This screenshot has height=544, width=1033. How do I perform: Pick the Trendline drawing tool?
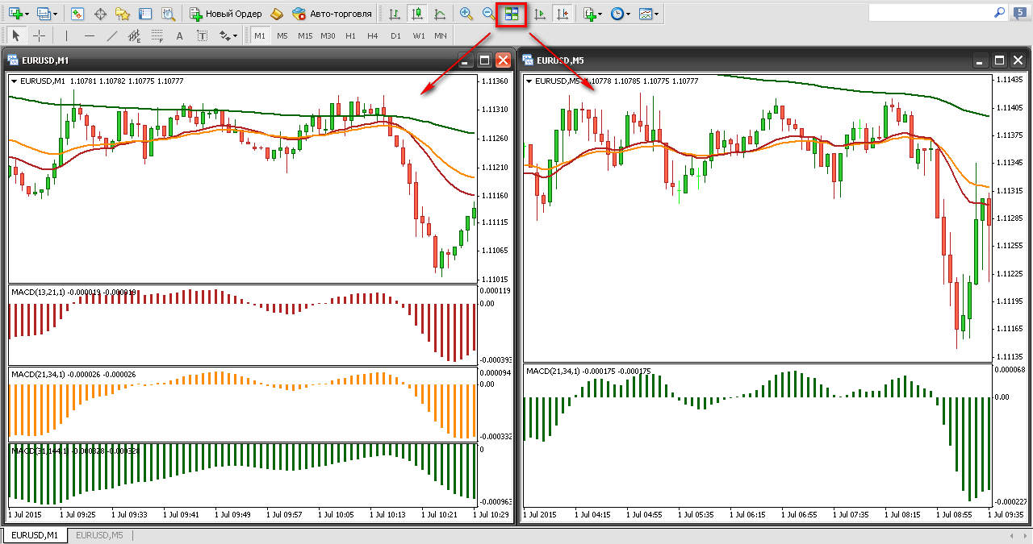111,35
